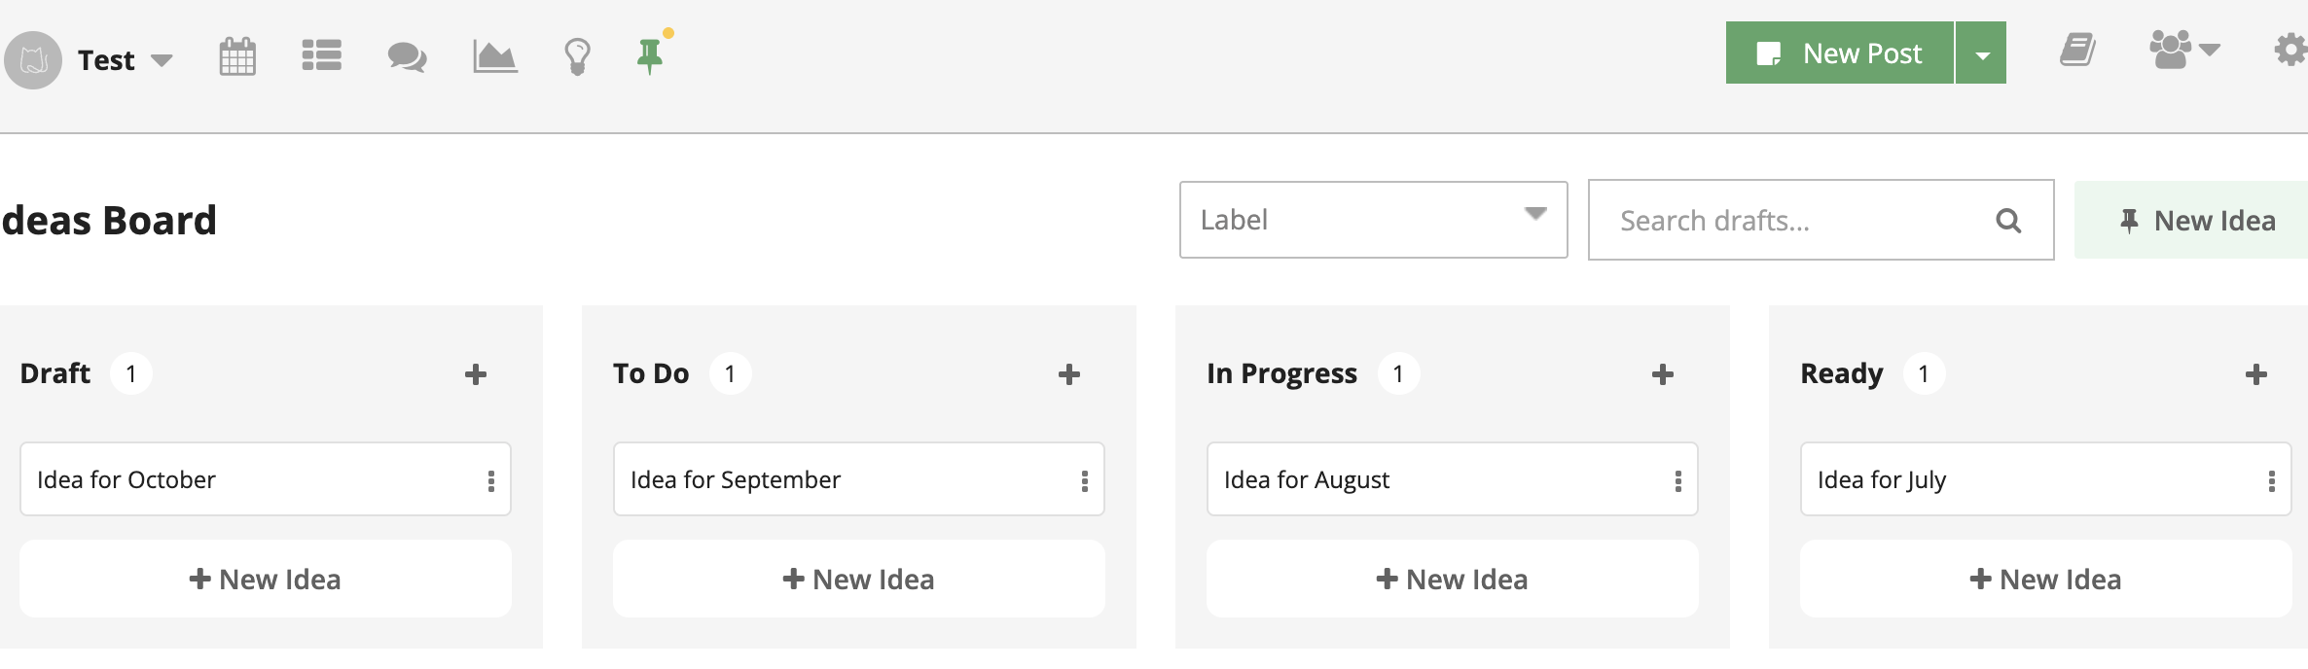2308x669 pixels.
Task: Click the lightbulb ideas icon
Action: tap(577, 56)
